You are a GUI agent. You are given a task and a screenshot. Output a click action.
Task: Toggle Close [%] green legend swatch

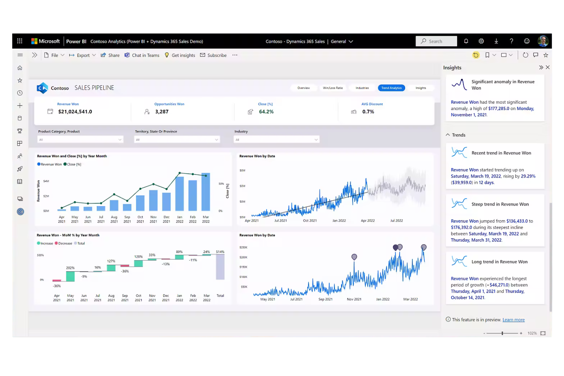(65, 164)
